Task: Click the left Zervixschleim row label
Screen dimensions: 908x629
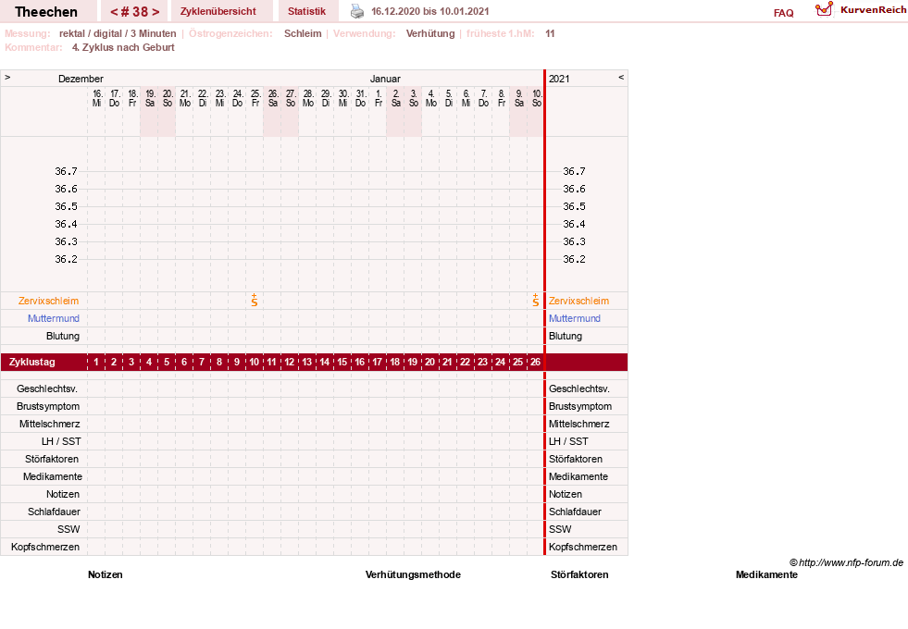Action: (49, 301)
